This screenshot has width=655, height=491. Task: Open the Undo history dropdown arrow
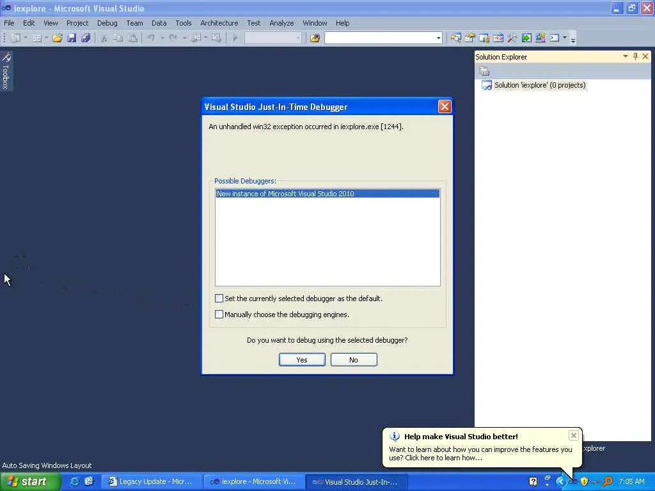162,38
